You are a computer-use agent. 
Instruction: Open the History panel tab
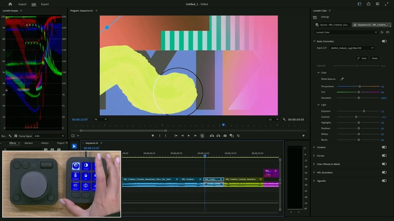[x=45, y=143]
